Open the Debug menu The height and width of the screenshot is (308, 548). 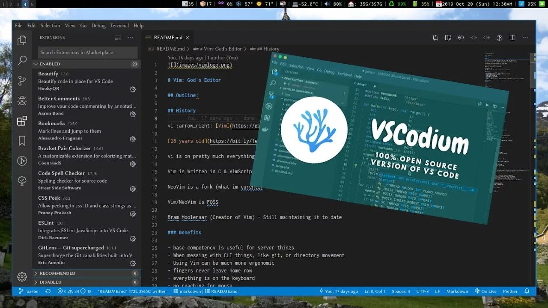(x=98, y=26)
